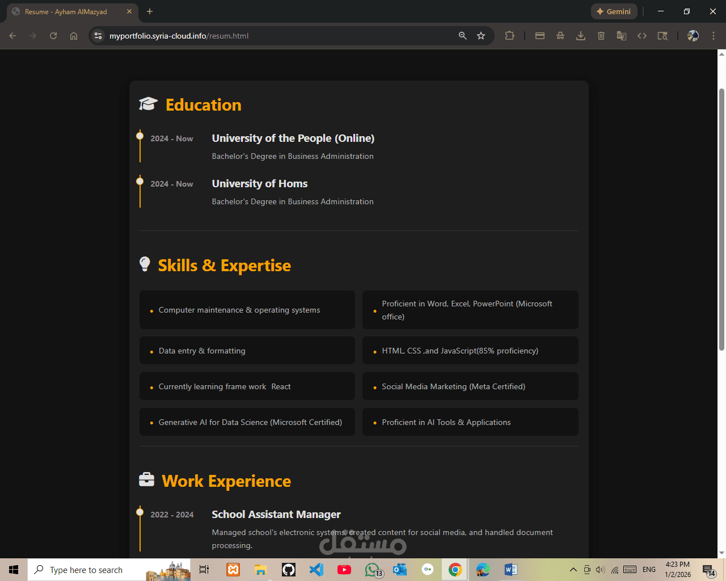
Task: Click the University of Homs entry
Action: 260,184
